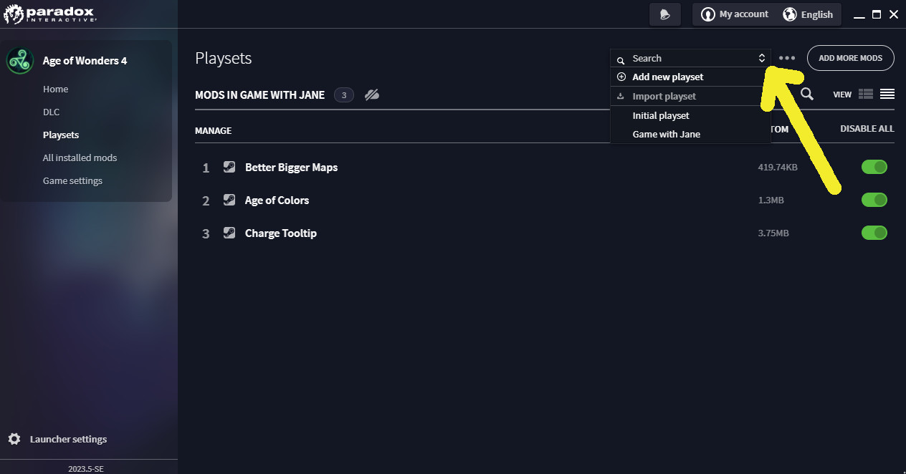Click the Launcher settings gear icon
This screenshot has height=474, width=906.
tap(14, 439)
